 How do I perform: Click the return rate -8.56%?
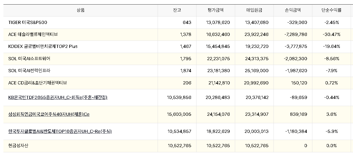[x=332, y=58]
